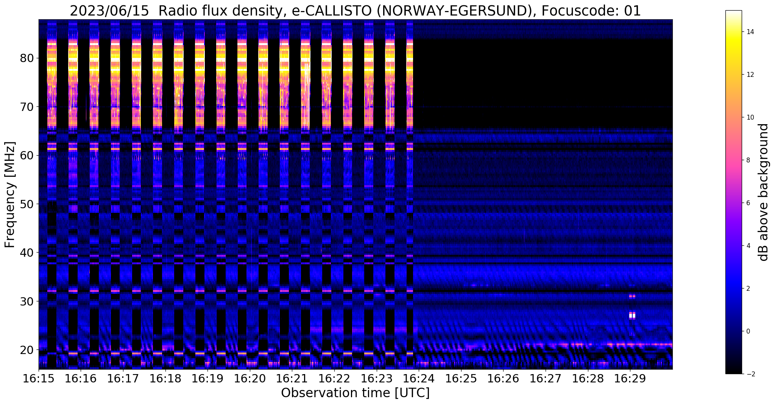Click the 80 MHz frequency tick label
775x404 pixels.
(27, 58)
